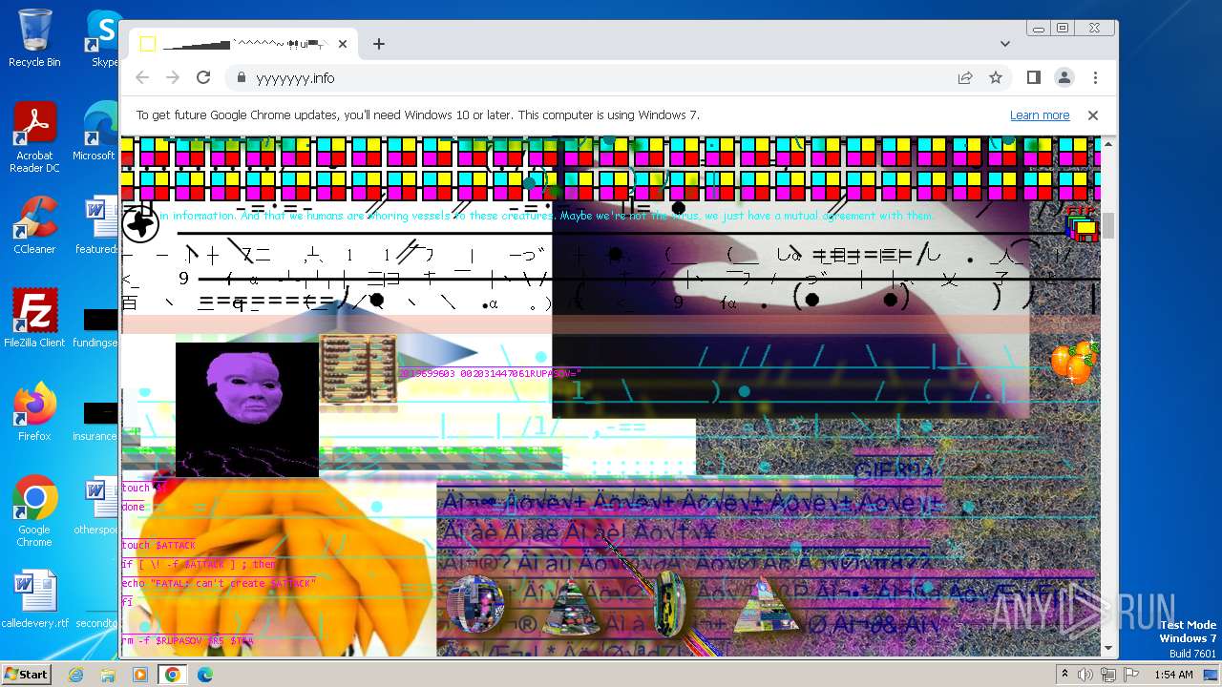Image resolution: width=1222 pixels, height=687 pixels.
Task: Open the Learn more link
Action: point(1040,114)
